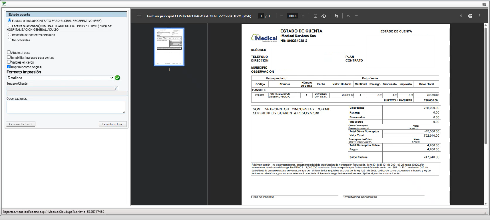
Task: Open the PDF viewer sidebar menu icon
Action: click(x=139, y=16)
